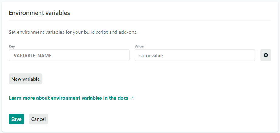Delete this key-value pair using circle-x button
Screen dimensions: 280x133
coord(266,55)
